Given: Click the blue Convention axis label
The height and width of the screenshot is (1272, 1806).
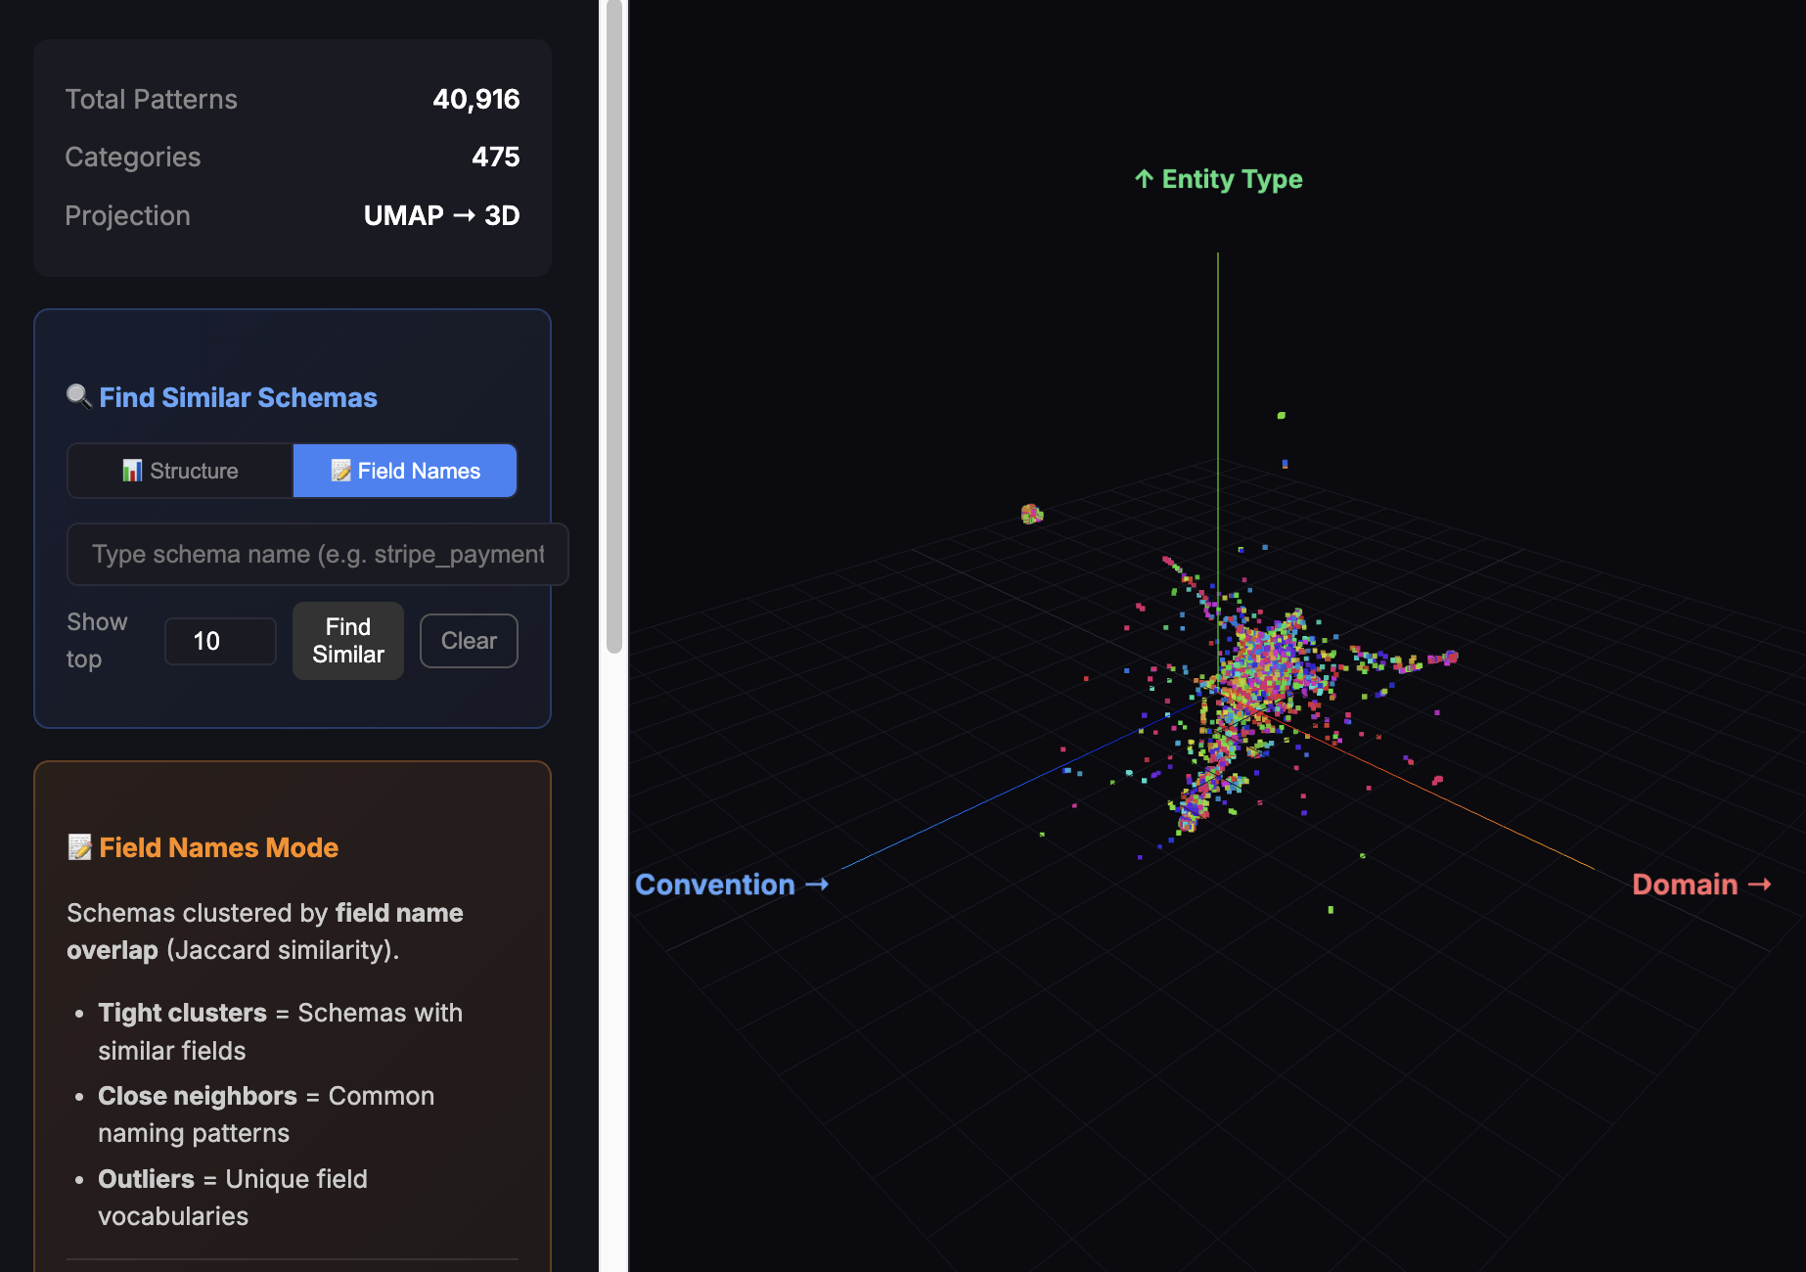Looking at the screenshot, I should click(x=731, y=885).
